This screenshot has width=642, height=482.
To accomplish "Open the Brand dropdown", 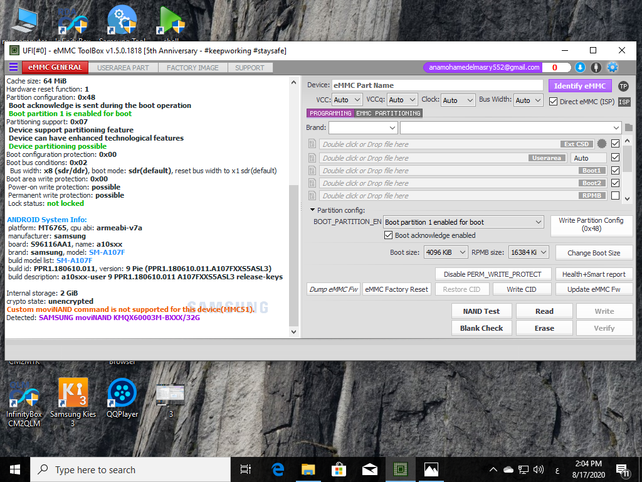I will click(363, 127).
